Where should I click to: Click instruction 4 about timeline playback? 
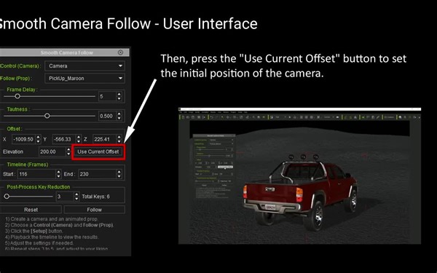pyautogui.click(x=52, y=237)
